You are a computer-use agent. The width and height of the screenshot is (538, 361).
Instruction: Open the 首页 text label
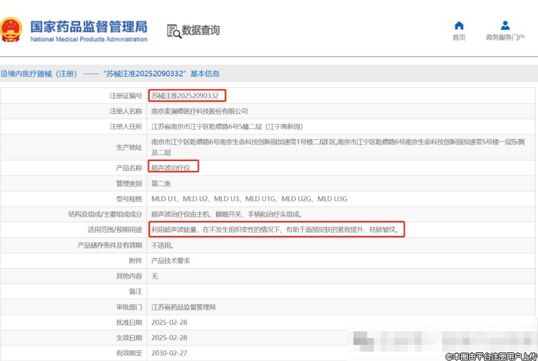[459, 38]
